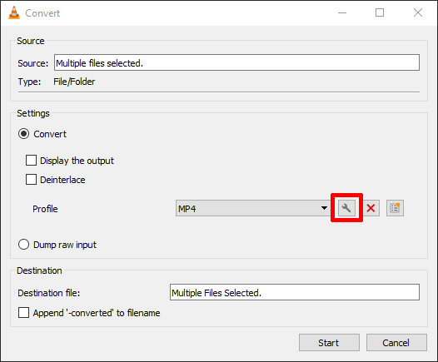Click the Destination file text field
The width and height of the screenshot is (438, 362).
click(295, 292)
